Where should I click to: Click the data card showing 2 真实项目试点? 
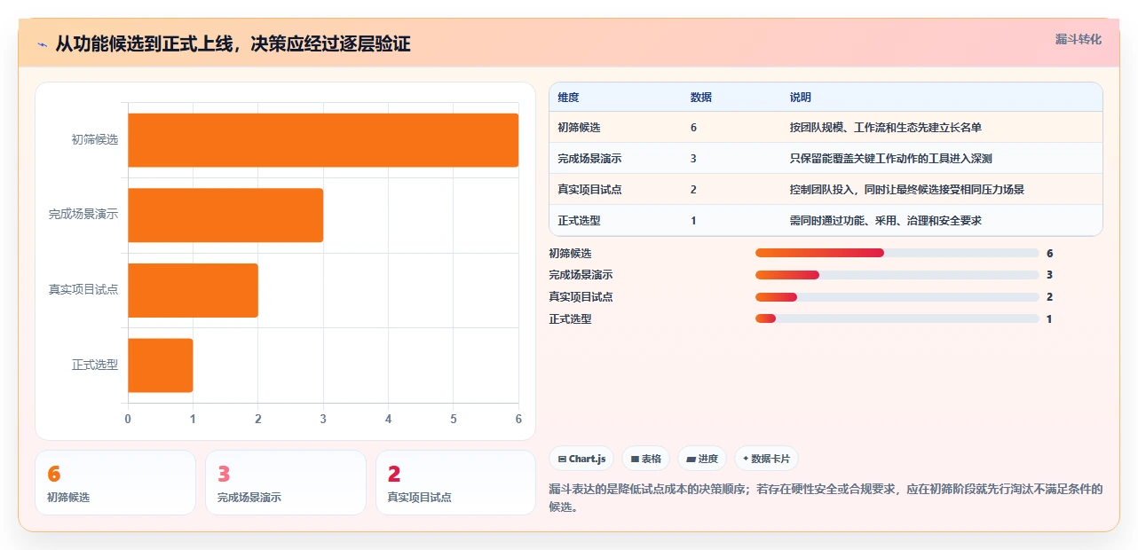click(x=455, y=483)
